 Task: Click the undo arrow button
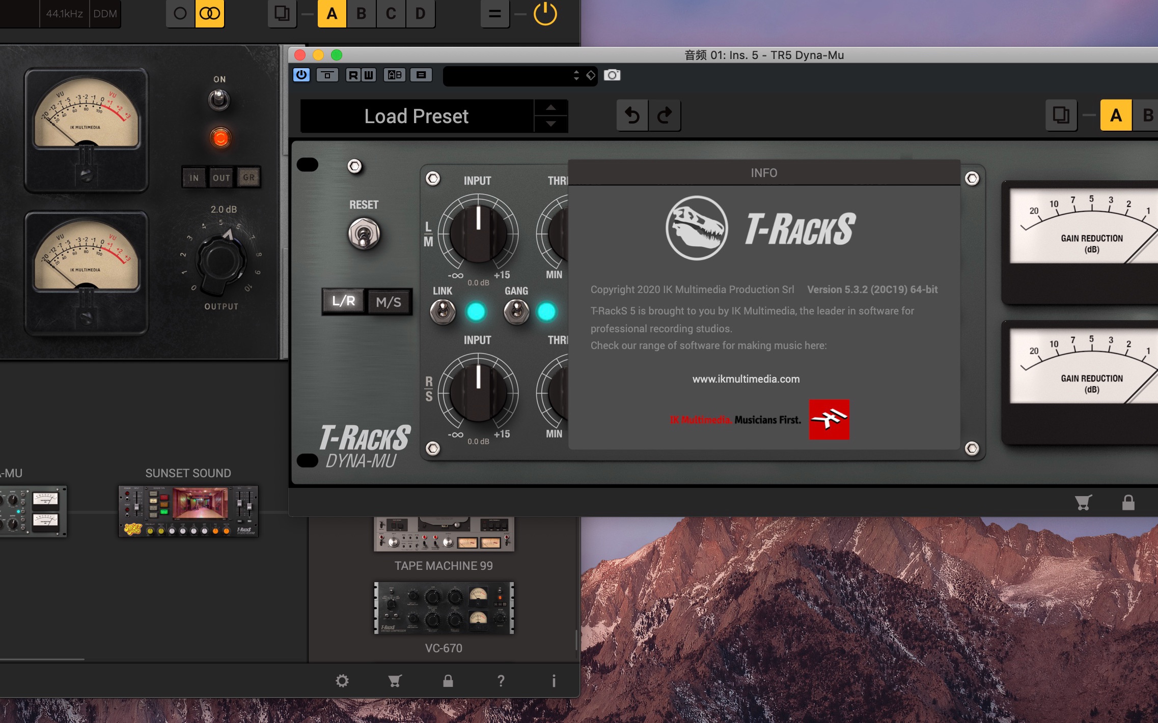point(632,116)
